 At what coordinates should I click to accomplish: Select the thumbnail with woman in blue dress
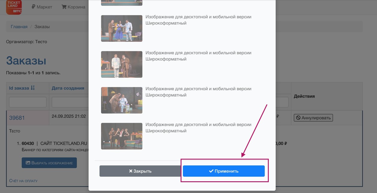point(122,28)
